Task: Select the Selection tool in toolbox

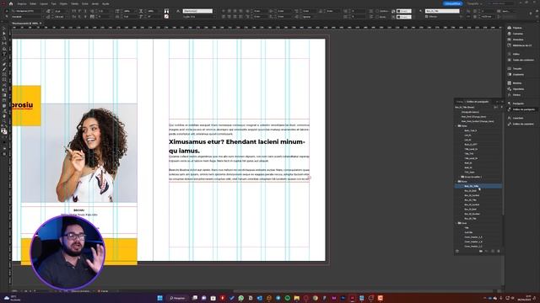Action: [4, 29]
